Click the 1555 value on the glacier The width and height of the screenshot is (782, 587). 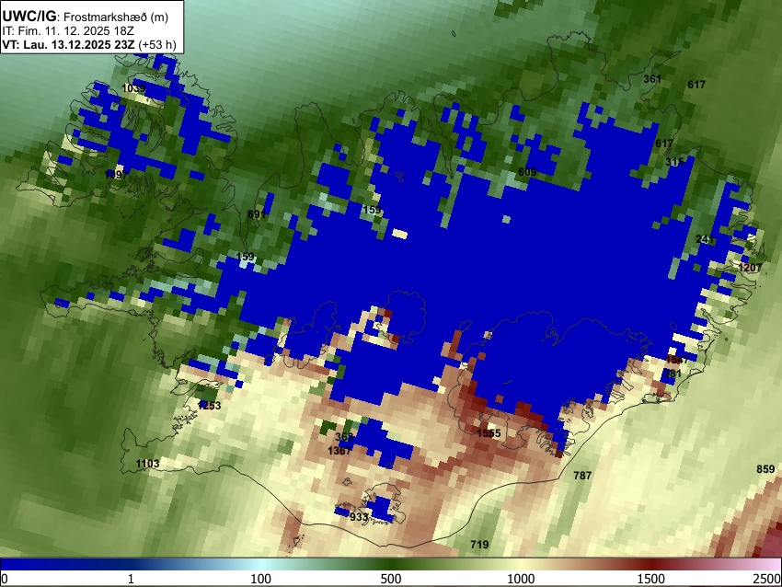(x=489, y=433)
